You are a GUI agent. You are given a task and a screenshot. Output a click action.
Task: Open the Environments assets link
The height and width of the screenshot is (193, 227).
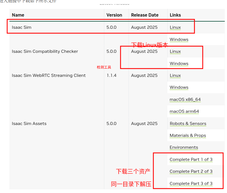tap(184, 147)
